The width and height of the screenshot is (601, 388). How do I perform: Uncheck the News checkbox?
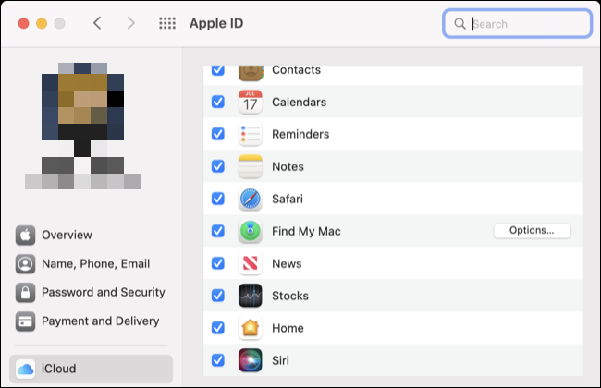tap(218, 263)
